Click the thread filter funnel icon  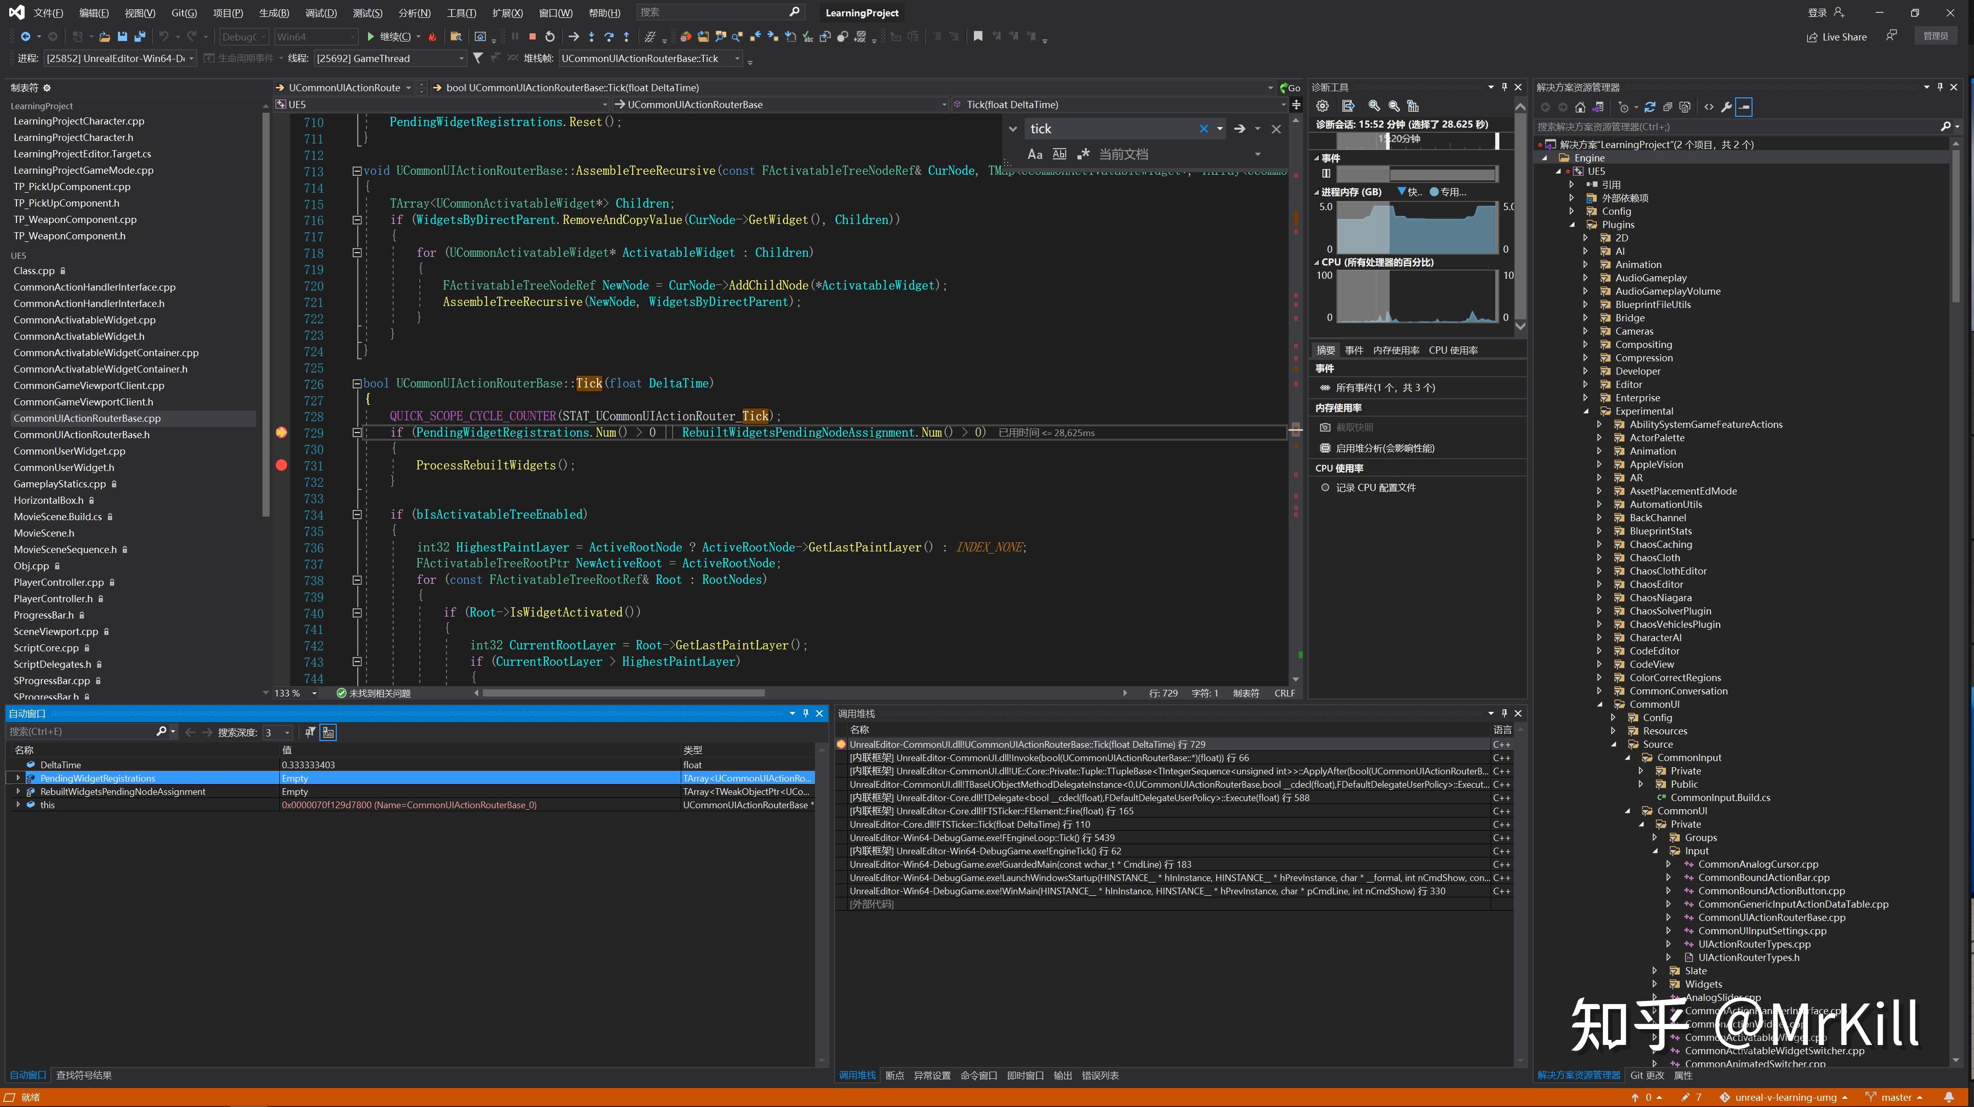478,58
